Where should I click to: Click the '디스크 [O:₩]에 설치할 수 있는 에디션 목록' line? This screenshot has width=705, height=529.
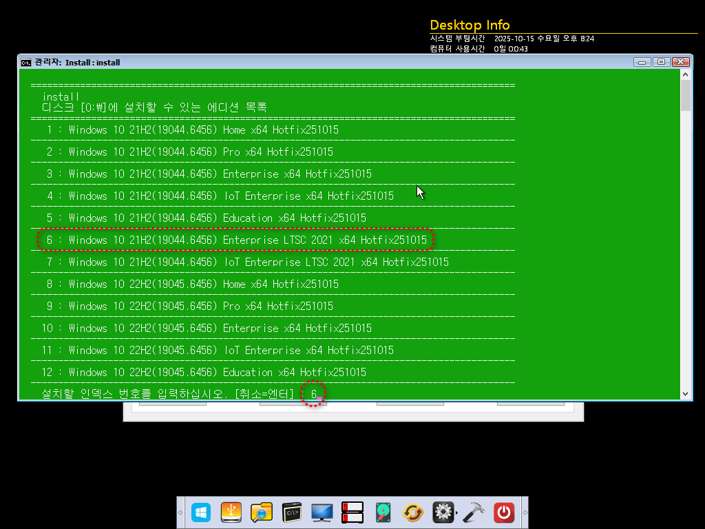[x=155, y=107]
